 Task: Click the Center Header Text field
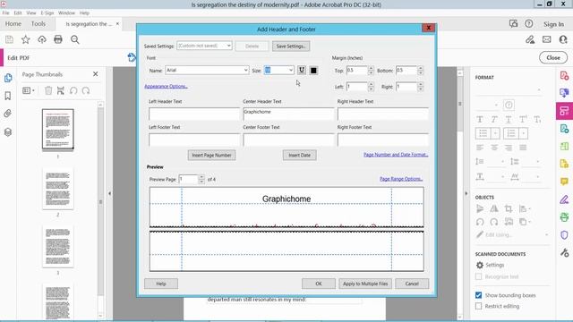click(x=288, y=114)
